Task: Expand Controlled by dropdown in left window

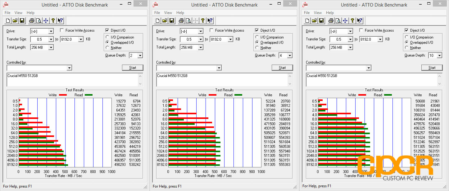Action: (x=69, y=68)
